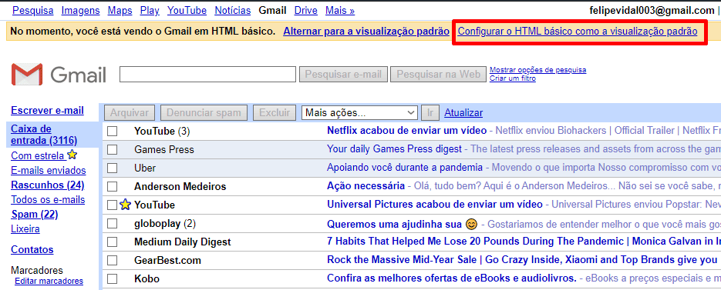The image size is (721, 290).
Task: Open 7 Habits That Helped Me email
Action: pos(524,242)
